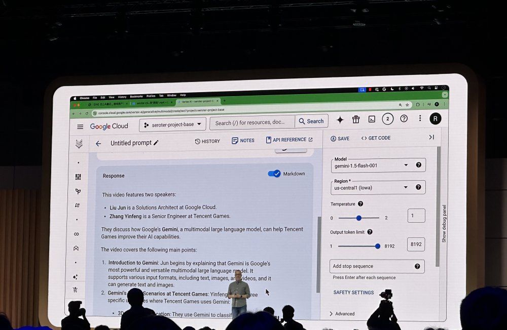The image size is (507, 330).
Task: Open SAFETY SETTINGS
Action: (x=353, y=293)
